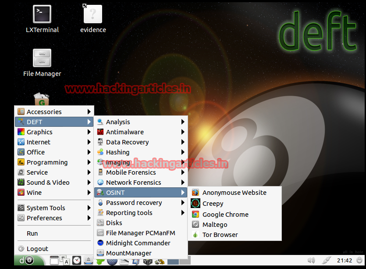Open the File Manager desktop icon
The width and height of the screenshot is (366, 269).
[x=42, y=58]
